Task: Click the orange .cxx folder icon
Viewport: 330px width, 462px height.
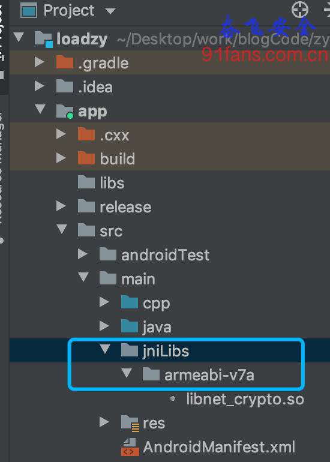Action: click(x=86, y=134)
